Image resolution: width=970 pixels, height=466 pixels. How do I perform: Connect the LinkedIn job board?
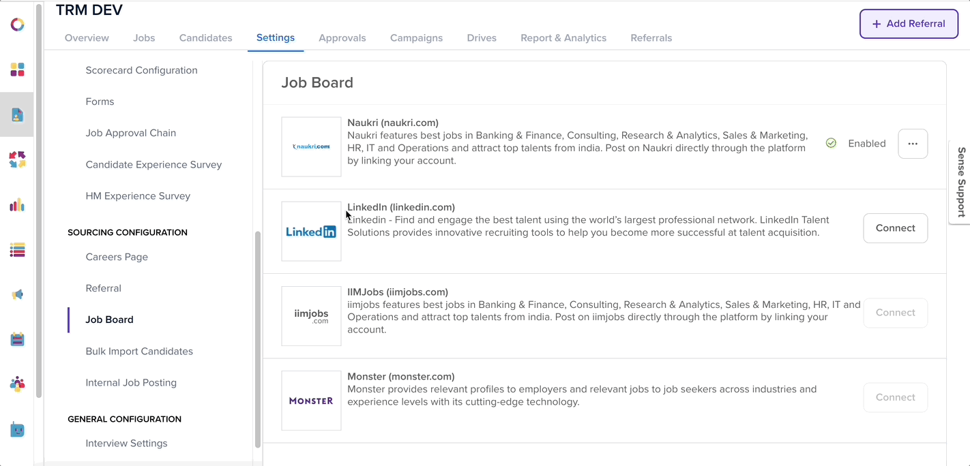point(895,228)
